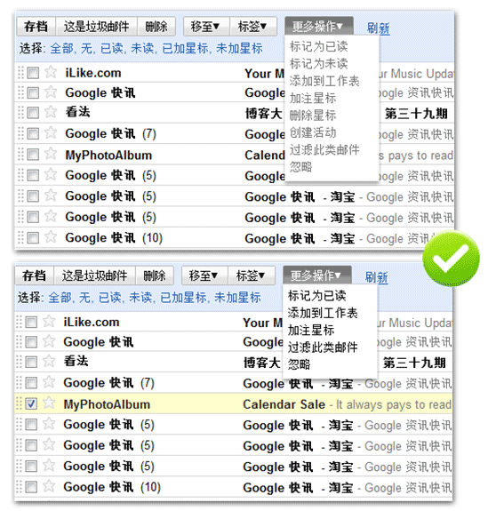Collapse the 更多操作 dropdown in lower toolbar
Screen dimensions: 496x511
[316, 275]
